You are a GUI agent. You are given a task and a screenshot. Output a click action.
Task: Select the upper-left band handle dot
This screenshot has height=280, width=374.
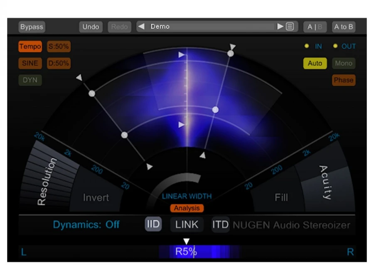coord(92,94)
